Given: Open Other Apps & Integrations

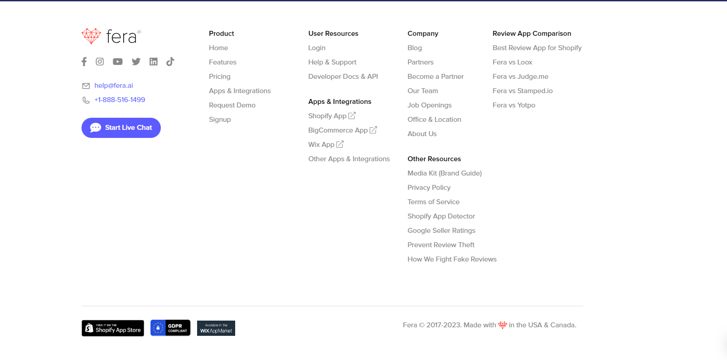Looking at the screenshot, I should coord(349,159).
